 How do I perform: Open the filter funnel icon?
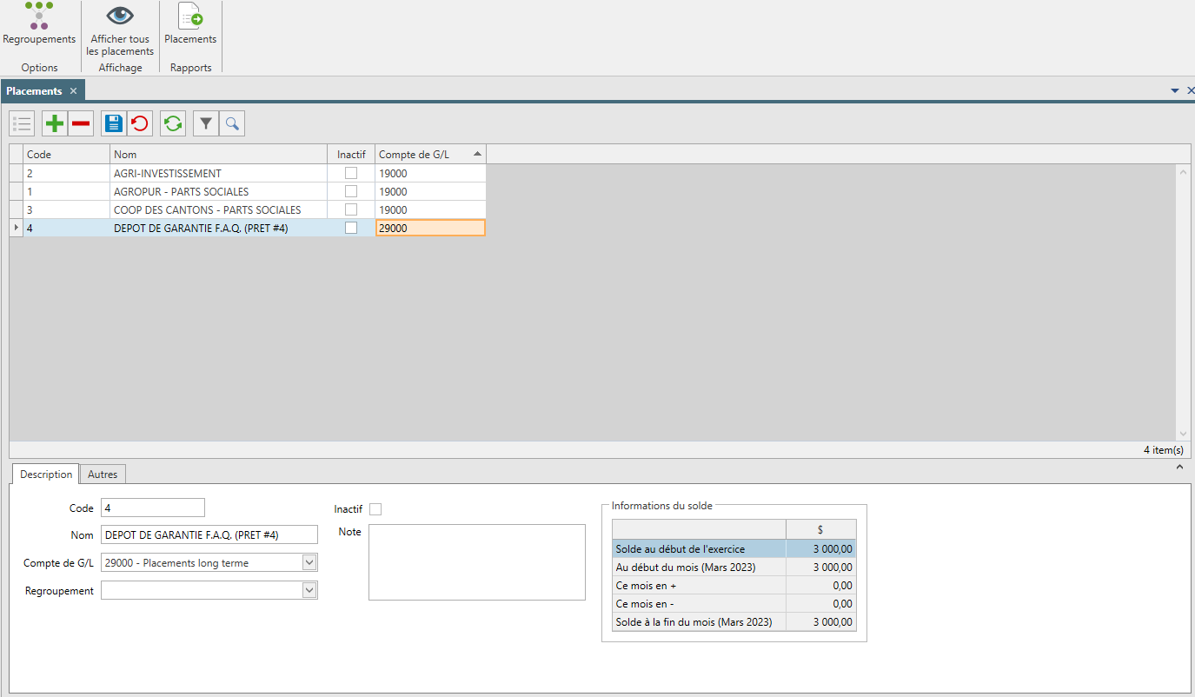click(205, 124)
